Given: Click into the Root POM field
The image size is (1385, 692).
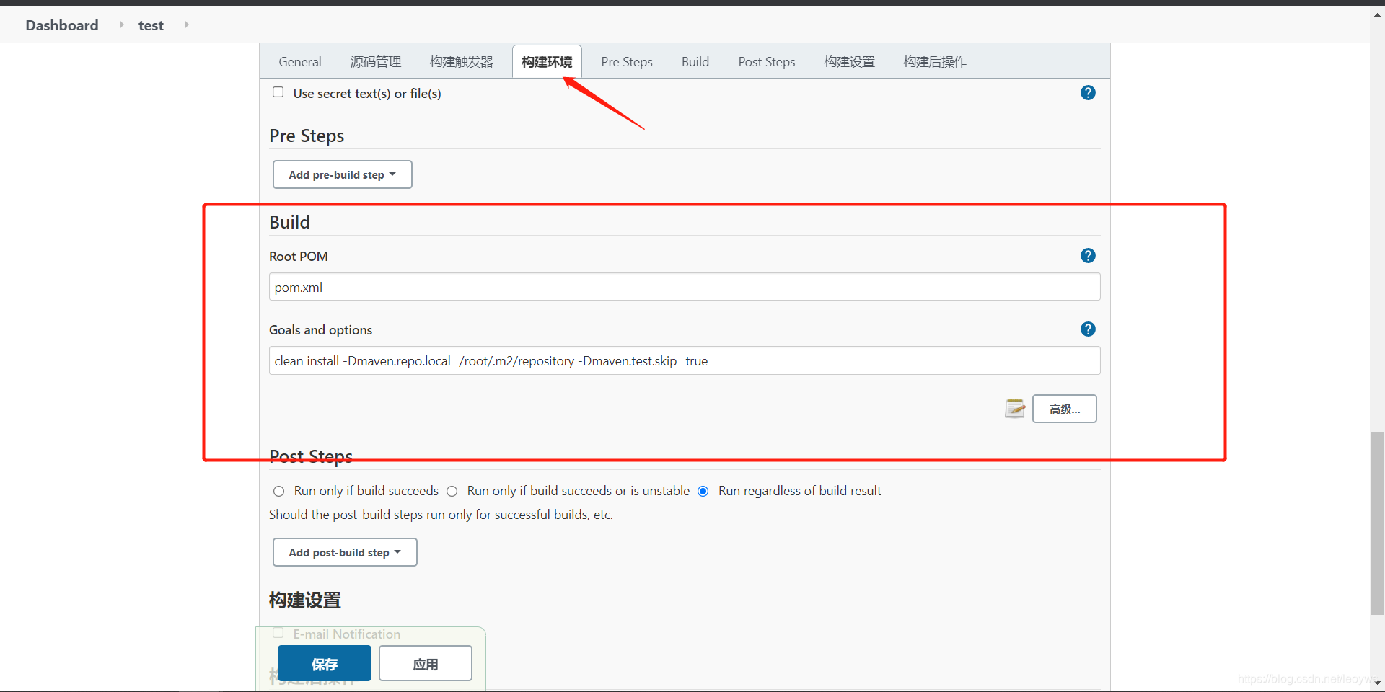Looking at the screenshot, I should [685, 287].
